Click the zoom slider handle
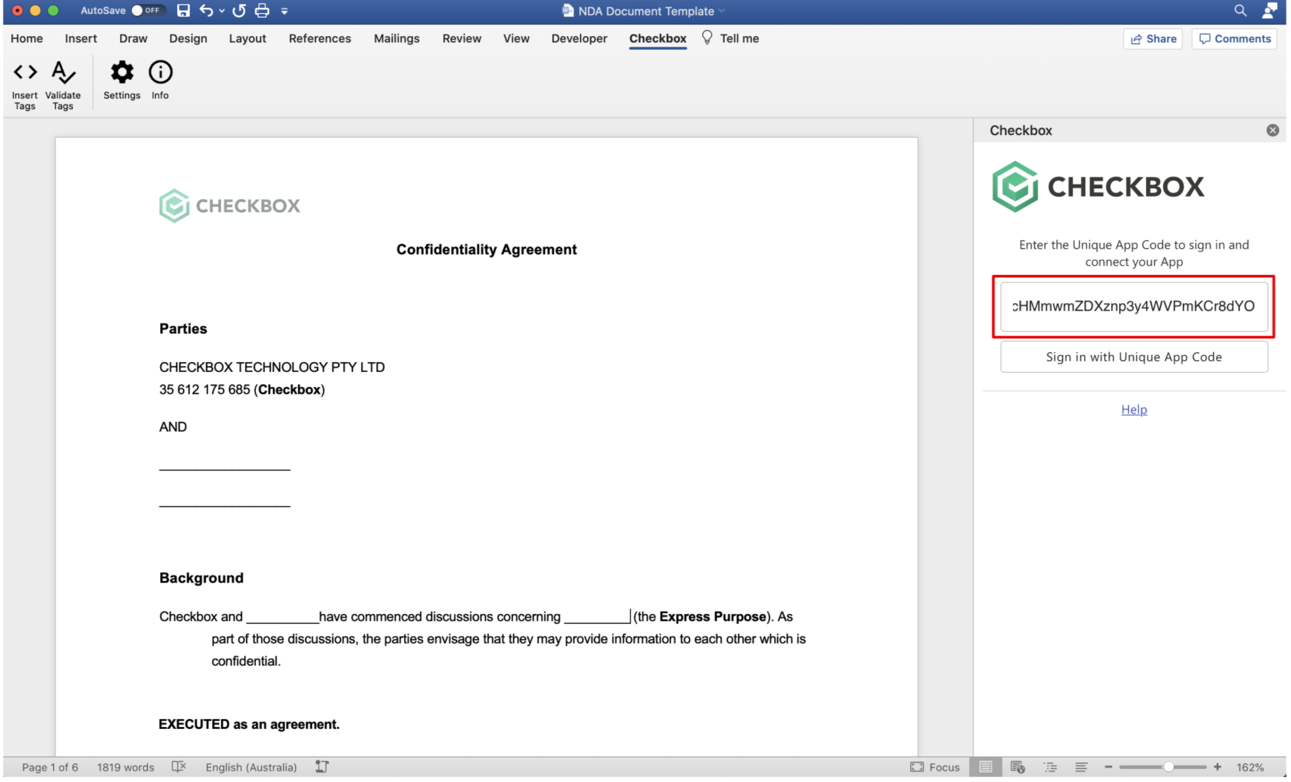The width and height of the screenshot is (1291, 782). [x=1169, y=768]
